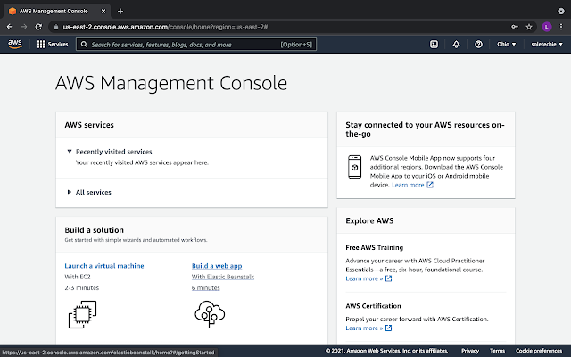Click the With EC2 text
Screen dimensions: 571x357
78,277
